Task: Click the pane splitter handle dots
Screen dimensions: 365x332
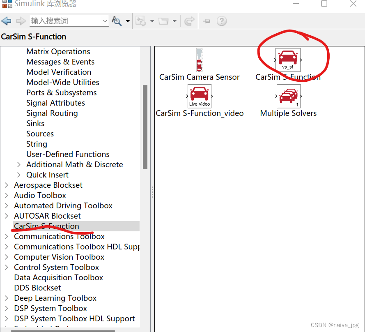Action: (152, 192)
